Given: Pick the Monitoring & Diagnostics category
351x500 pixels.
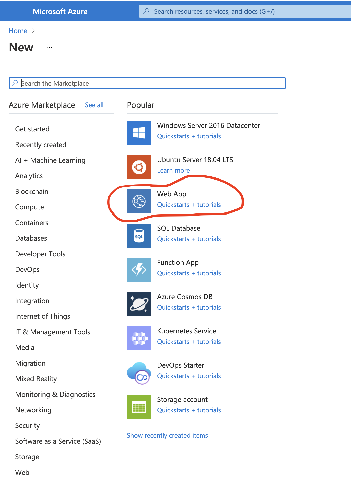Looking at the screenshot, I should click(x=55, y=394).
